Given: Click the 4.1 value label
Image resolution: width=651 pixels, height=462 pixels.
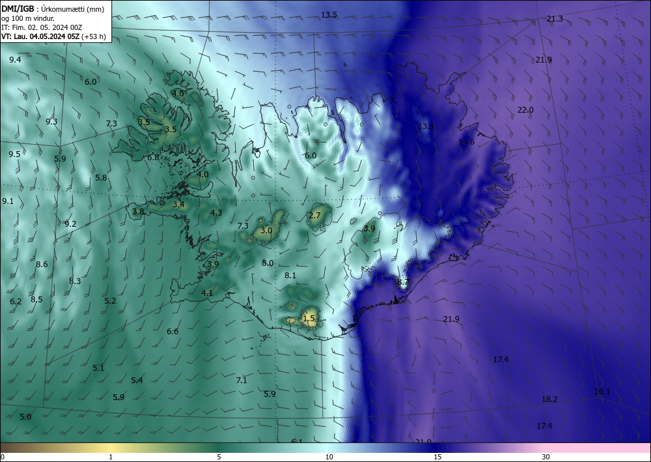Looking at the screenshot, I should pyautogui.click(x=207, y=293).
